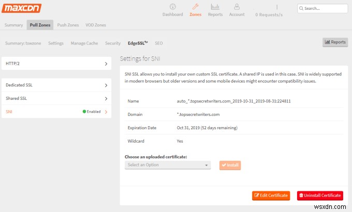Open the Dashboard icon in top navigation

tap(172, 7)
